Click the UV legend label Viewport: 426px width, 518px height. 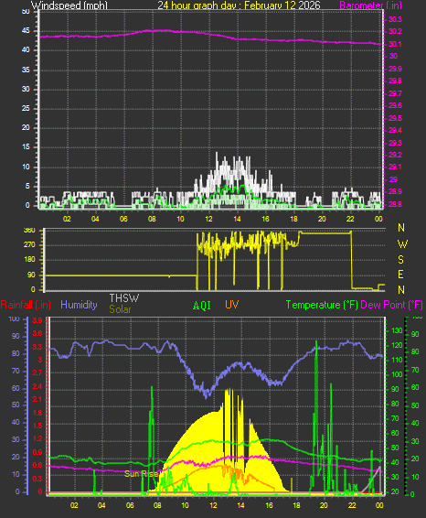pyautogui.click(x=231, y=305)
